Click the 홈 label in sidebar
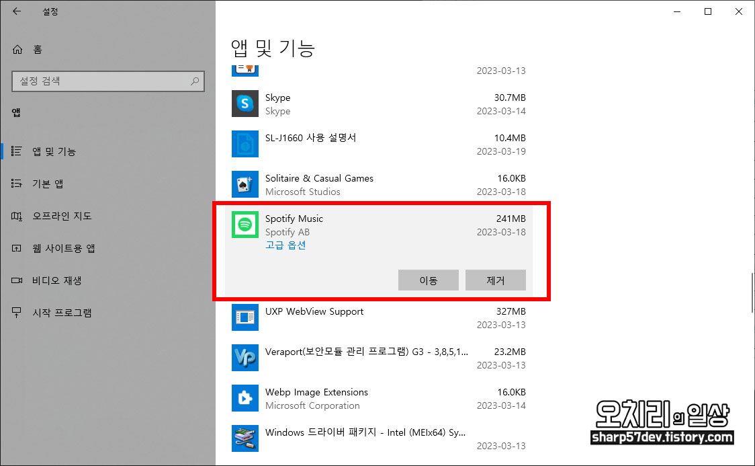 click(x=38, y=50)
